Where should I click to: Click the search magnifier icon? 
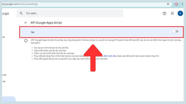click(21, 13)
